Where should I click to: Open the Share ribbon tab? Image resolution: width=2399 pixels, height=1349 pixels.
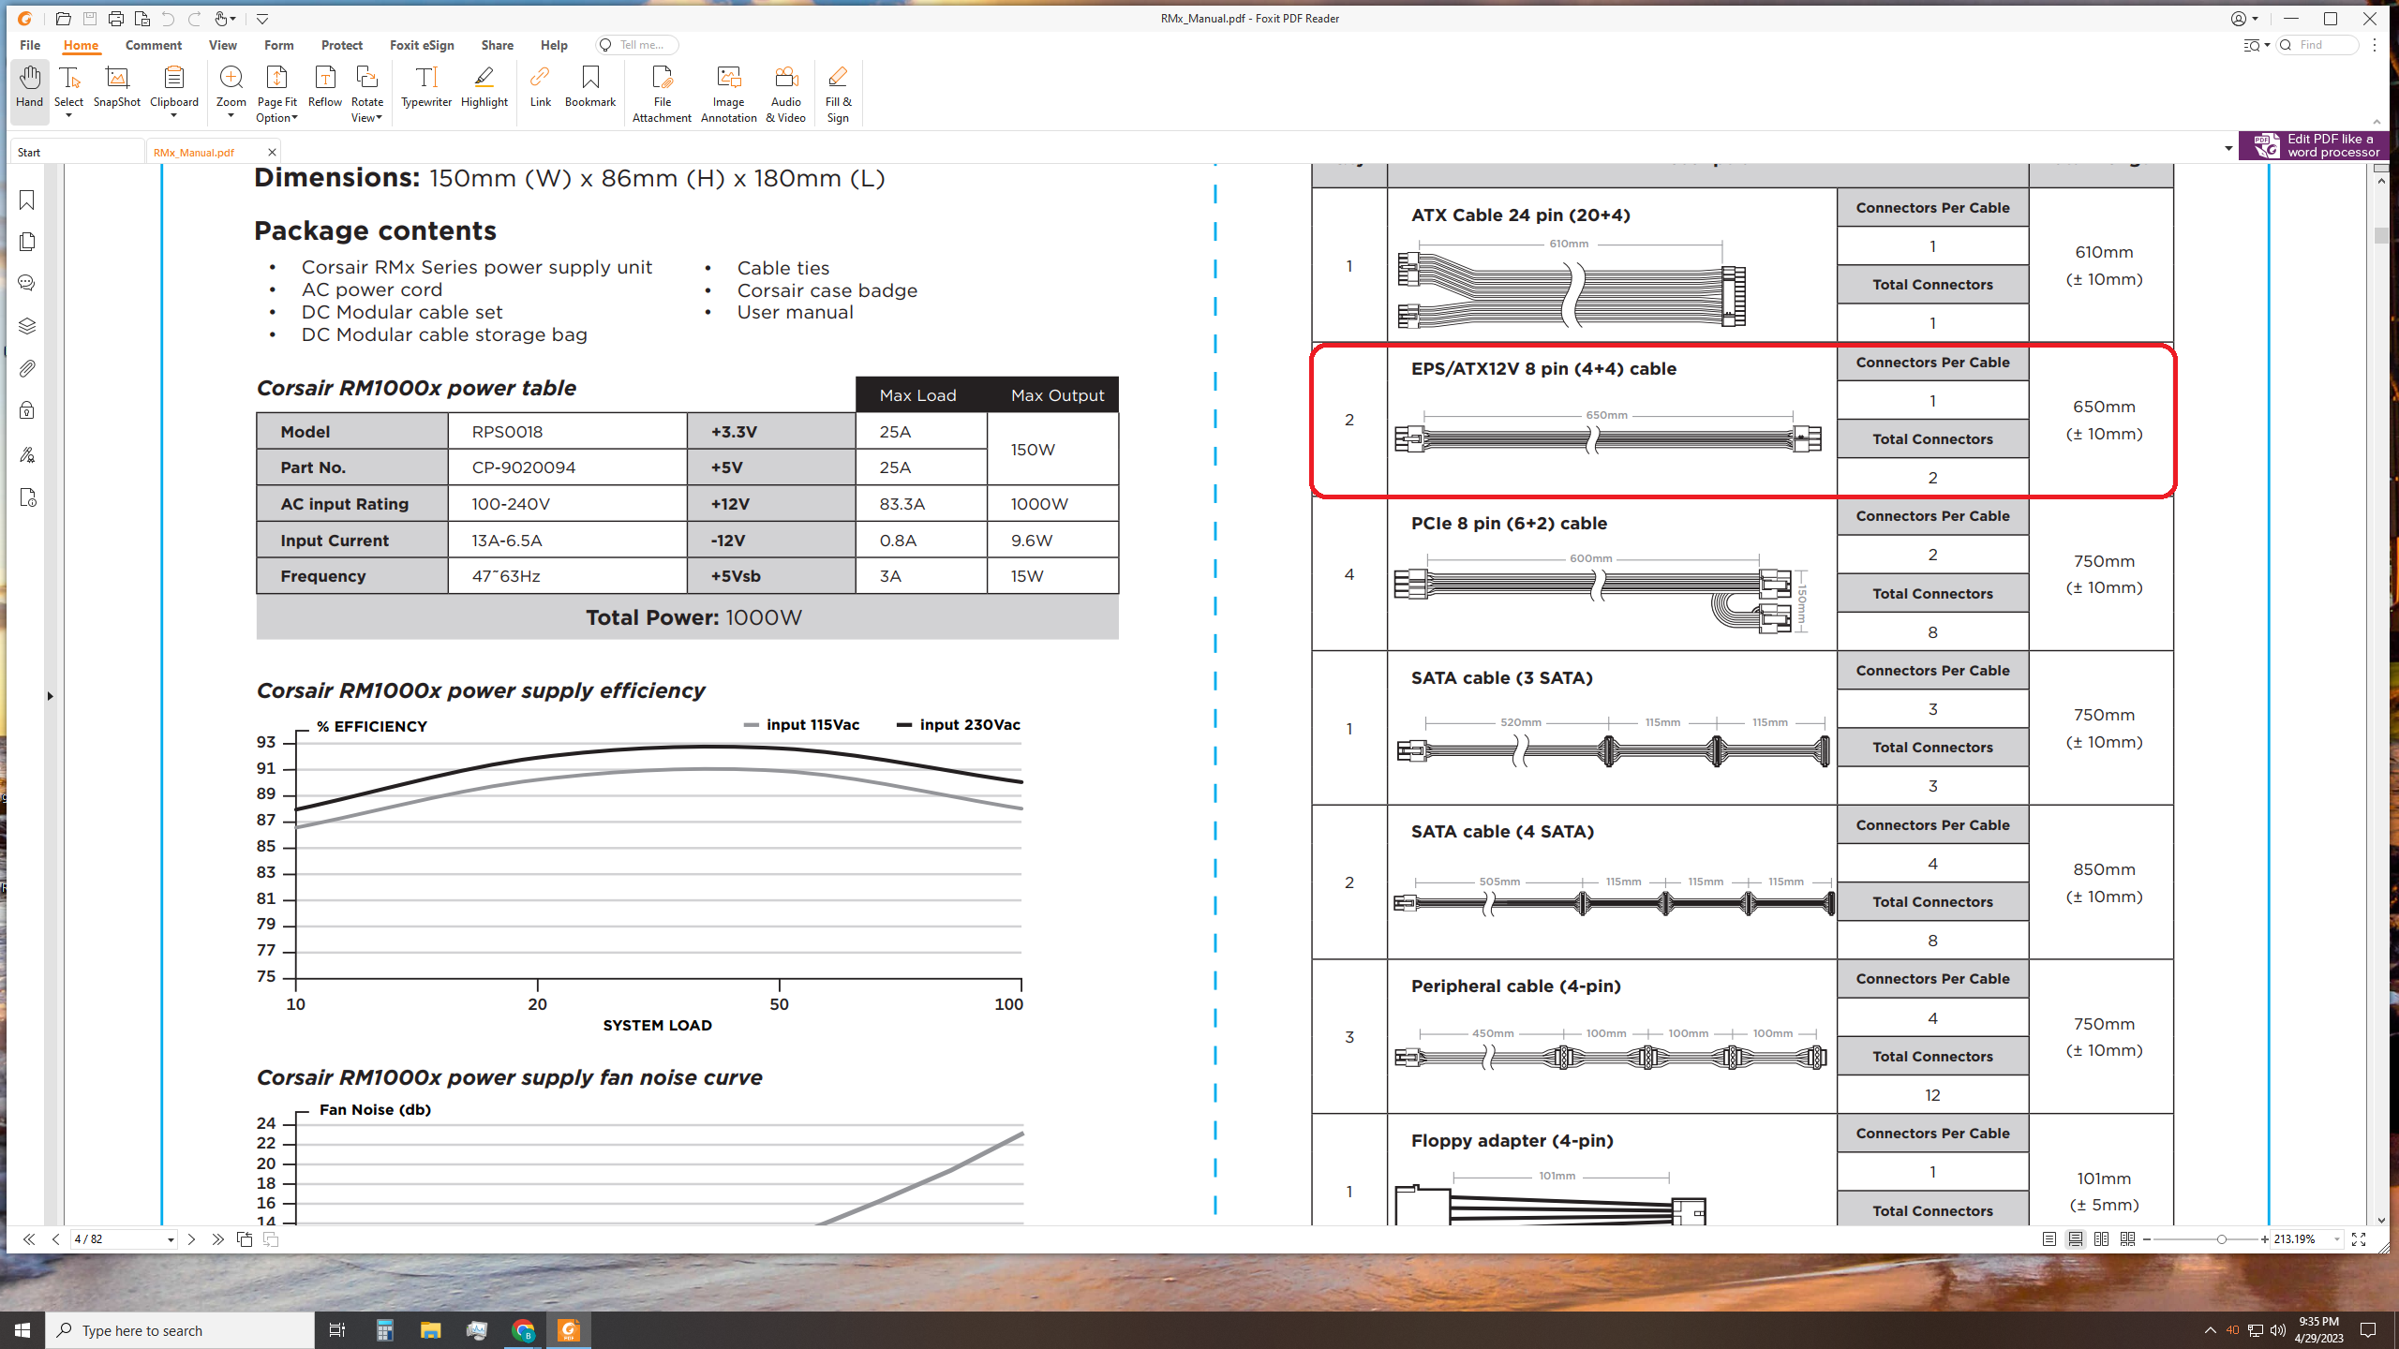(x=497, y=45)
